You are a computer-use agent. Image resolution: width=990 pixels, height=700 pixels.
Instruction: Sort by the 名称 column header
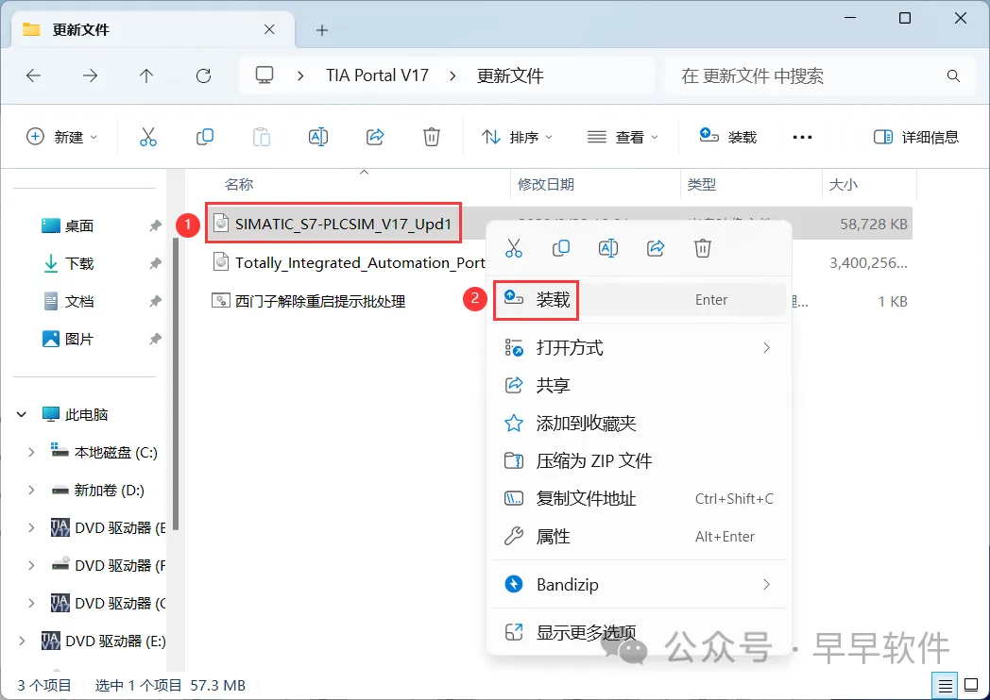(239, 184)
